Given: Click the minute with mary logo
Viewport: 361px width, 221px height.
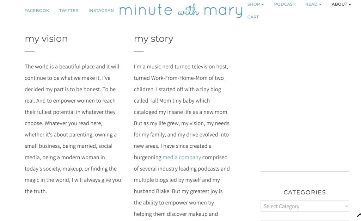Looking at the screenshot, I should (181, 11).
